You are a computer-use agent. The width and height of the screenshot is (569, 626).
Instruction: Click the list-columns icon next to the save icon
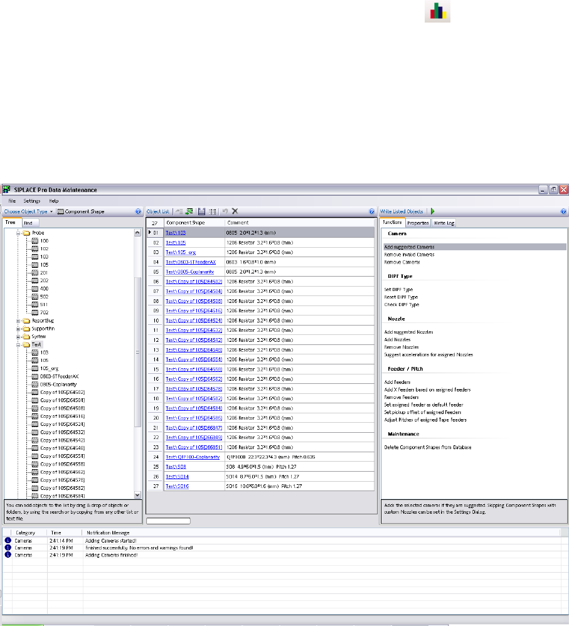point(213,211)
